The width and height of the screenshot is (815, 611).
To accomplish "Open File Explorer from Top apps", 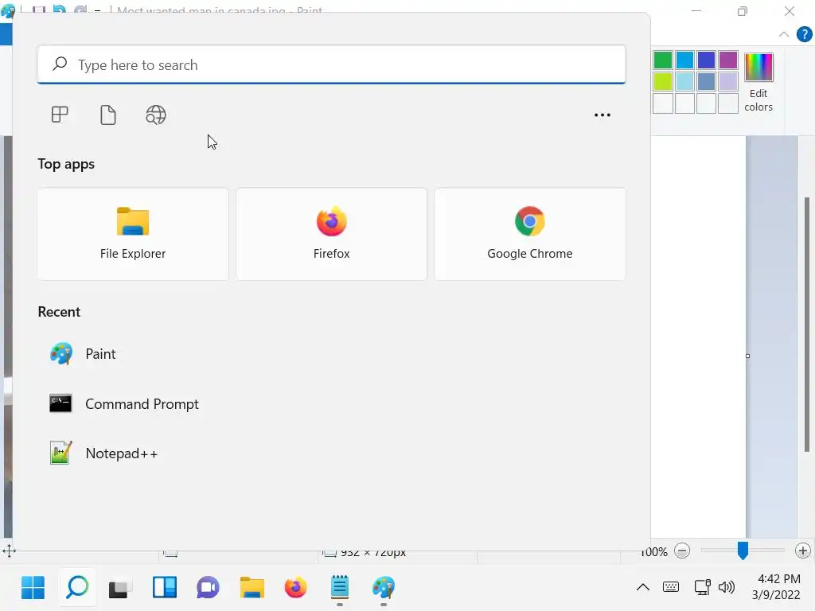I will coord(133,234).
